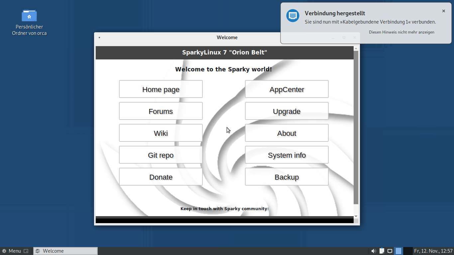The width and height of the screenshot is (454, 255).
Task: Launch the AppCenter
Action: [x=287, y=89]
